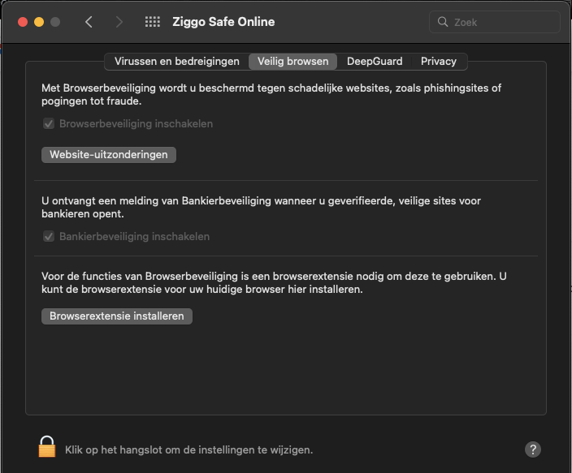Toggle Bankierbeveiliging inschakelen checkbox
The height and width of the screenshot is (473, 572).
tap(49, 237)
